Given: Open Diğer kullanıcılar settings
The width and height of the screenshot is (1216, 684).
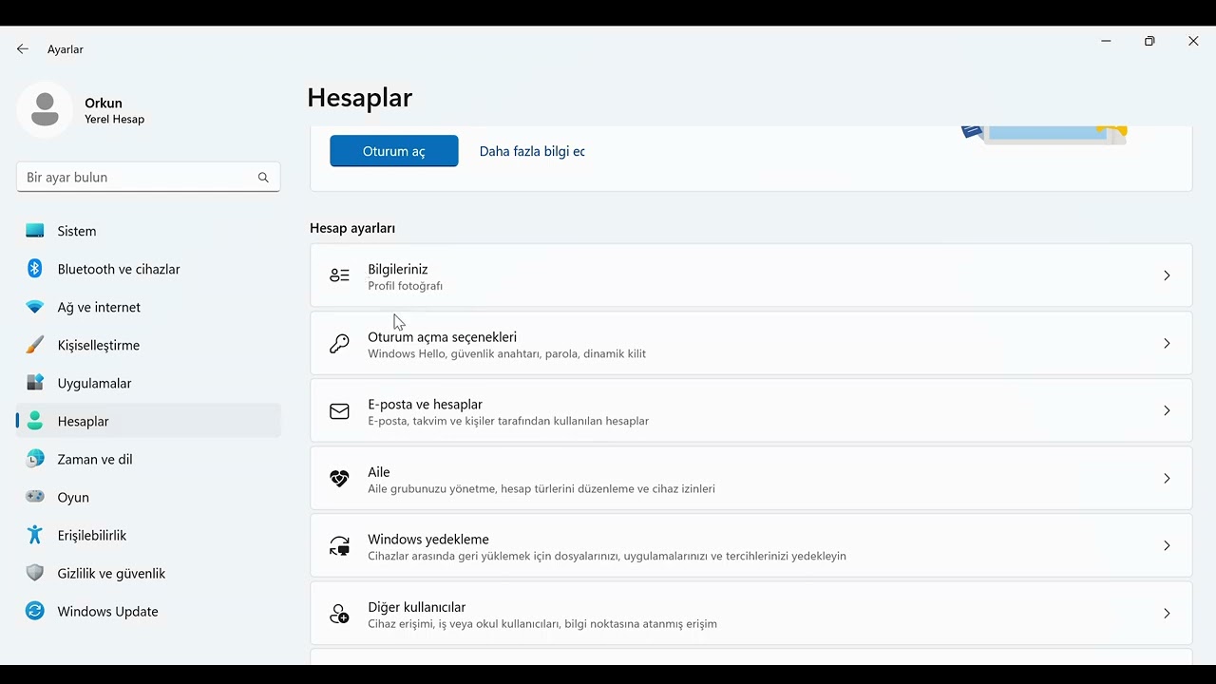Looking at the screenshot, I should [750, 614].
